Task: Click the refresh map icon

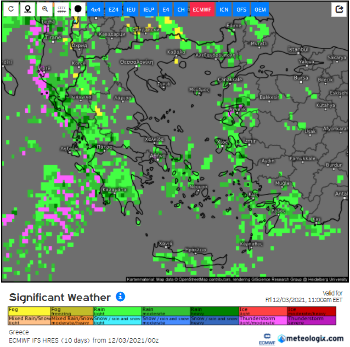Action: (11, 9)
